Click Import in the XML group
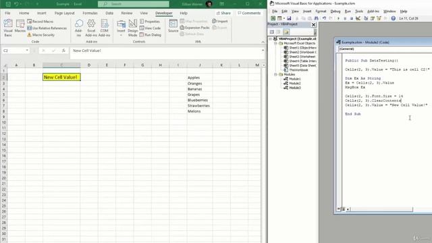This screenshot has height=243, width=432. click(x=220, y=21)
